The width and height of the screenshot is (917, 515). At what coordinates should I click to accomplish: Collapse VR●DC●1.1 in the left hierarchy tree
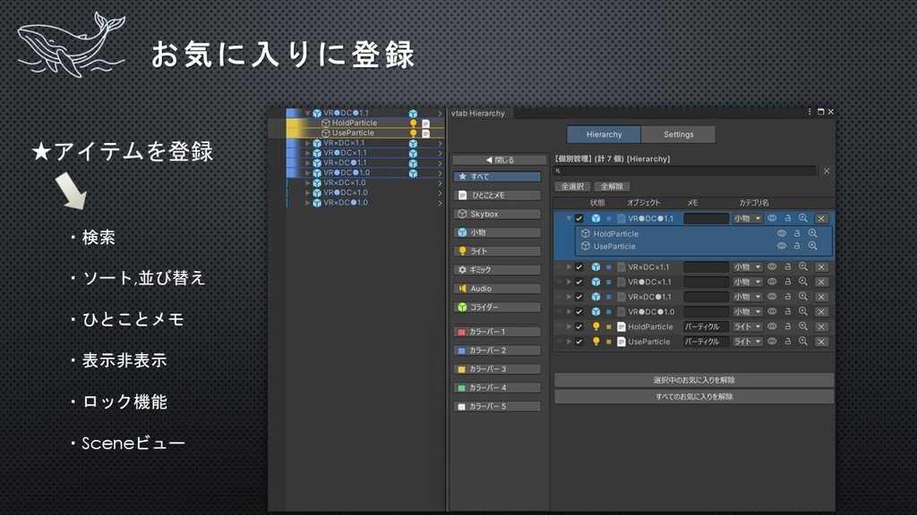(x=308, y=114)
